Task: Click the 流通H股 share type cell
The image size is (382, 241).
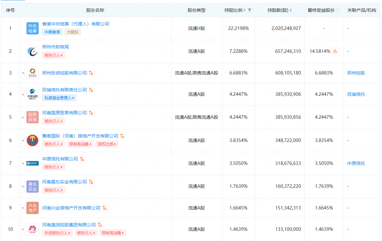Action: pyautogui.click(x=196, y=28)
